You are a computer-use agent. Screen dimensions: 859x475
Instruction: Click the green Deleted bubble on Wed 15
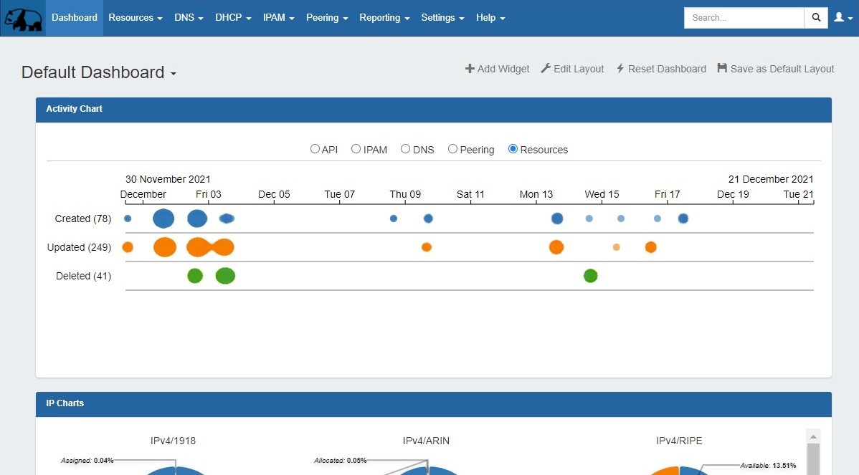[x=590, y=276]
